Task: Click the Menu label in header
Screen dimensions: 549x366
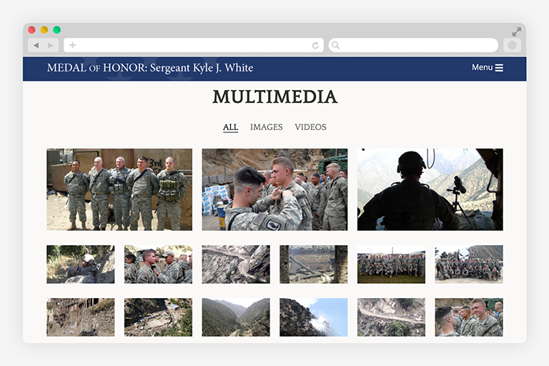Action: pyautogui.click(x=482, y=67)
